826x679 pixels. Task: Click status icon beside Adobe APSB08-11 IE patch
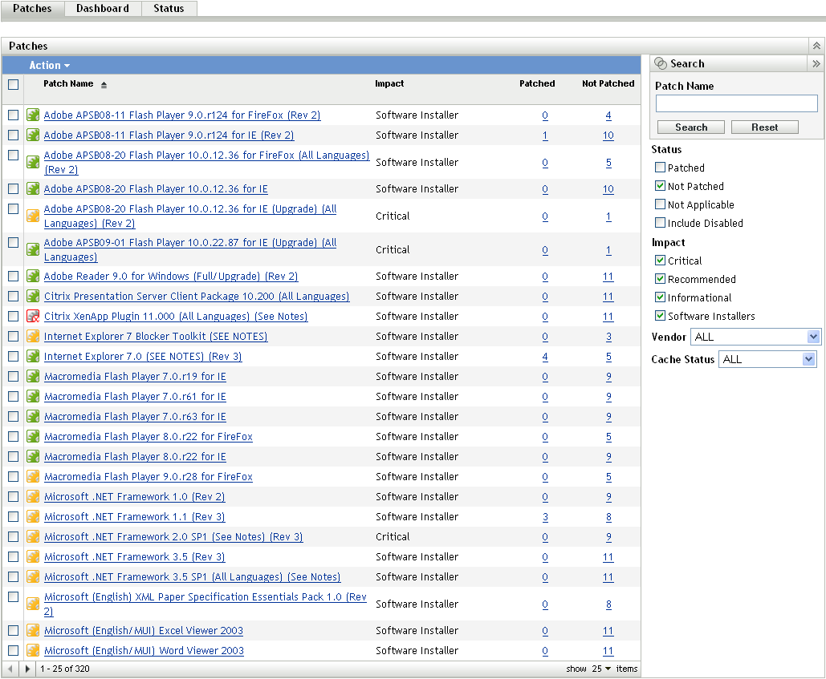[x=33, y=135]
